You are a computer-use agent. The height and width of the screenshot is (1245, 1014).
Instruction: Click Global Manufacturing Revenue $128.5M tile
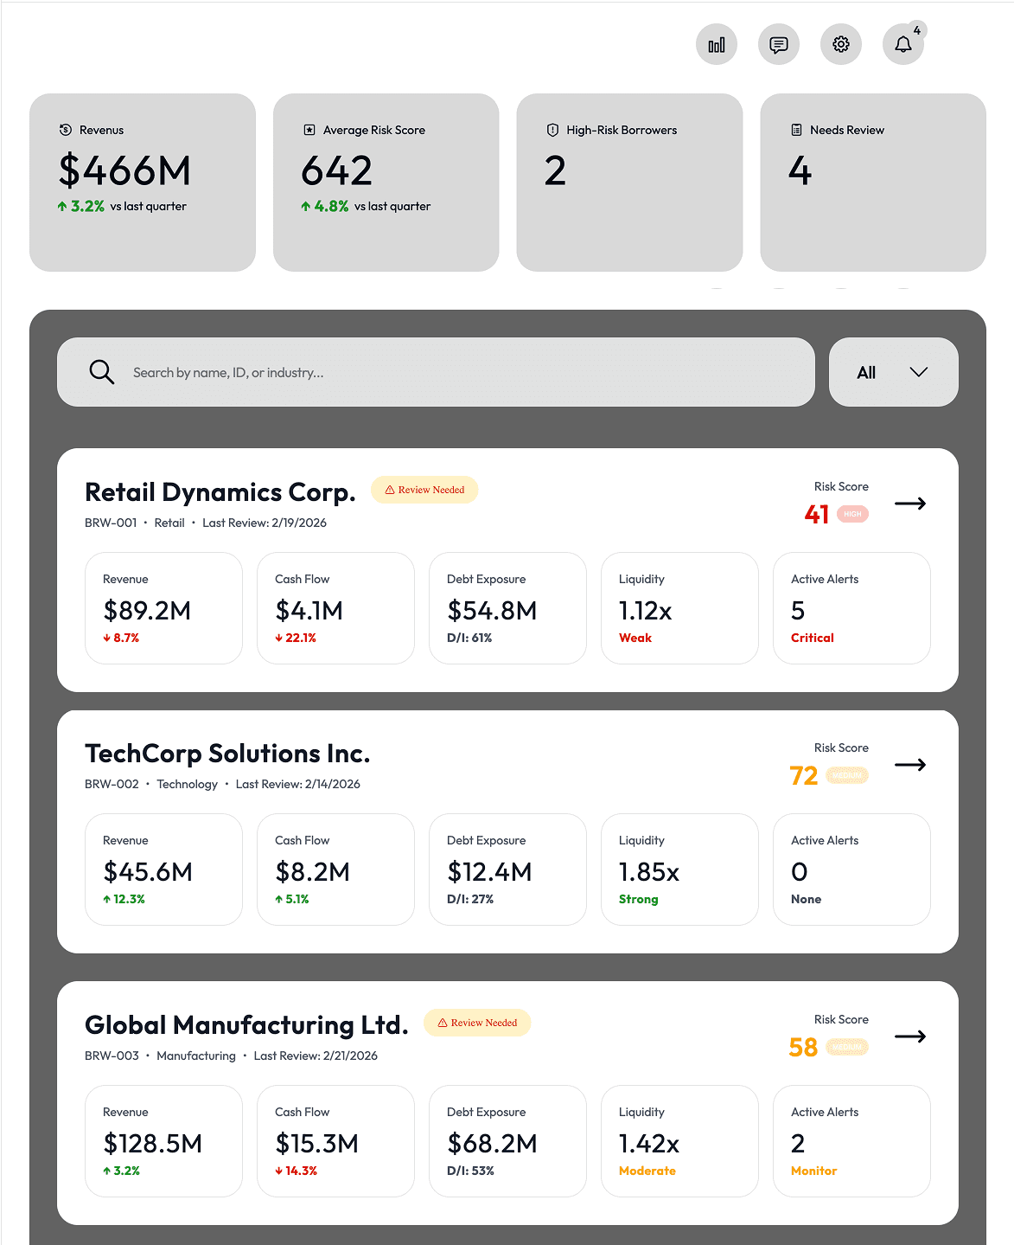click(163, 1141)
